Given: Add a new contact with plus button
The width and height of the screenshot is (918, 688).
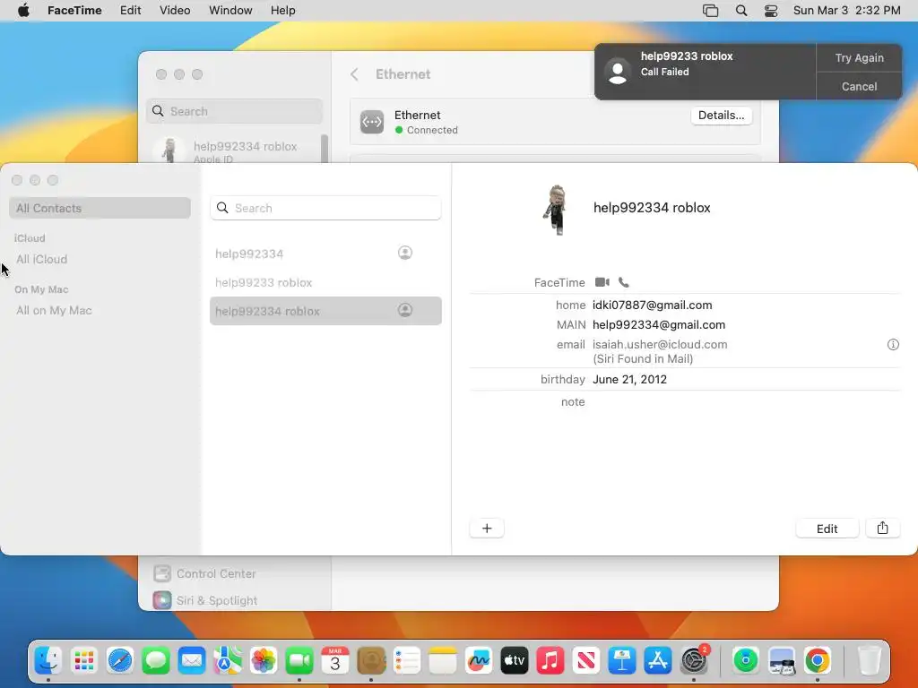Looking at the screenshot, I should [487, 529].
